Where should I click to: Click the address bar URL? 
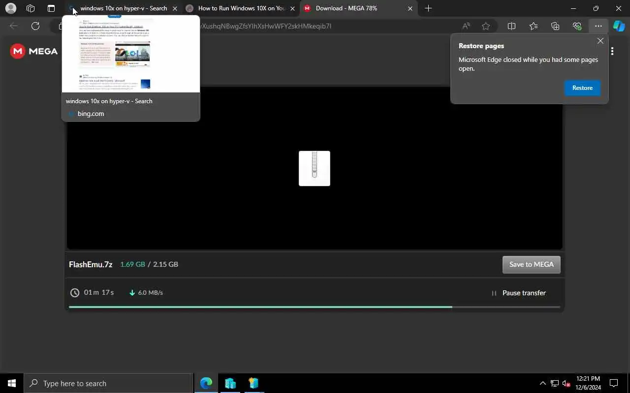(266, 26)
